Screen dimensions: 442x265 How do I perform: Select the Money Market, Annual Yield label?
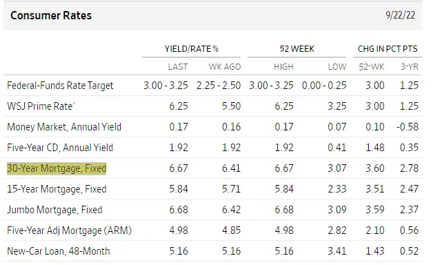tap(64, 127)
